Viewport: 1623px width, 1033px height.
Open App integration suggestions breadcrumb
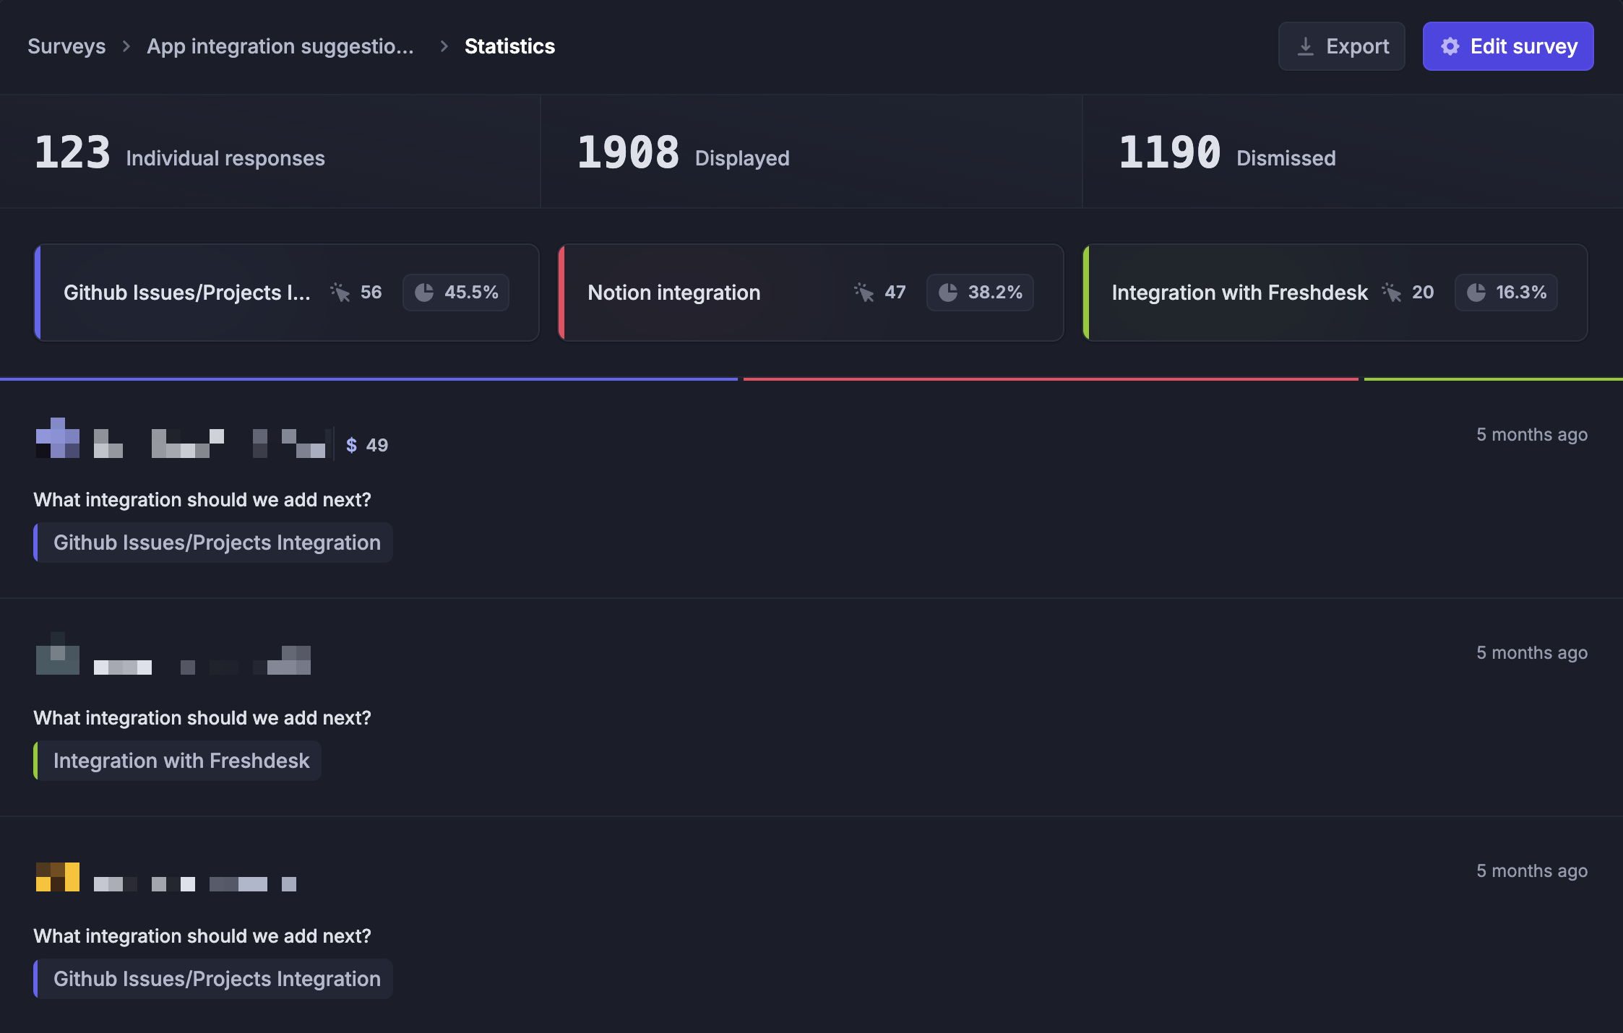tap(280, 46)
